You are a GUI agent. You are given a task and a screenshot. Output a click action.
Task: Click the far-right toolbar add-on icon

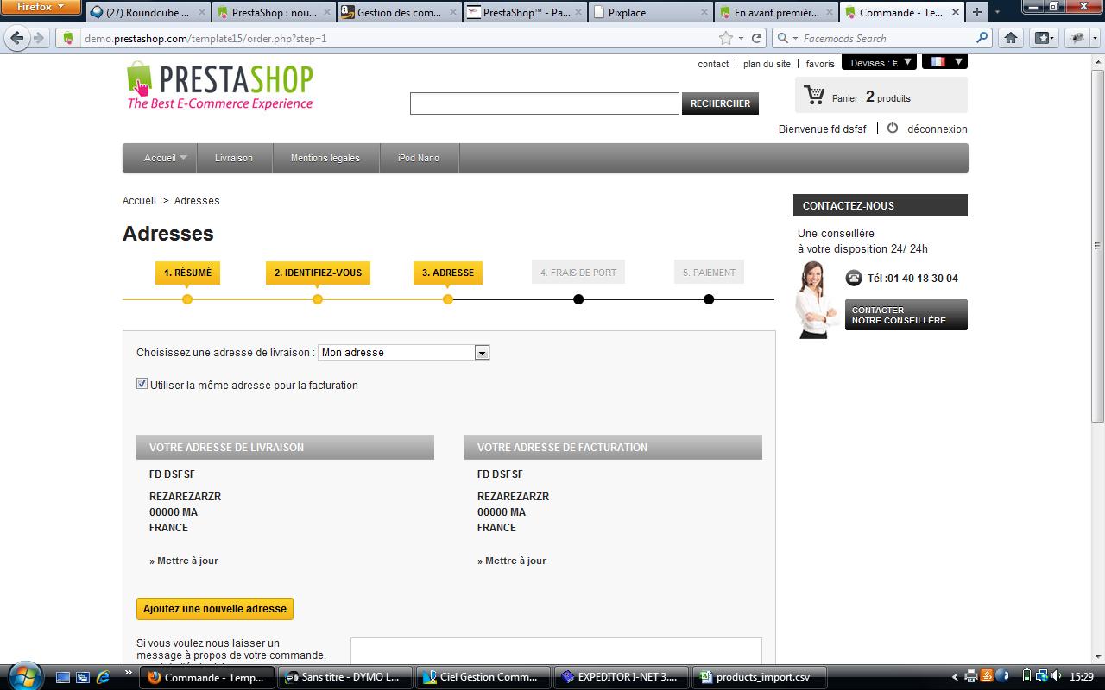(1077, 38)
